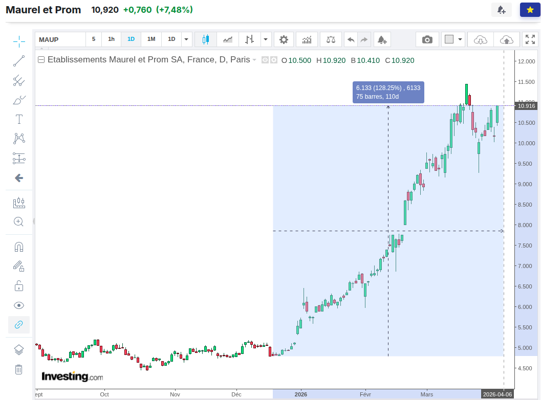The width and height of the screenshot is (541, 400).
Task: Save chart layout to cloud
Action: pos(507,40)
